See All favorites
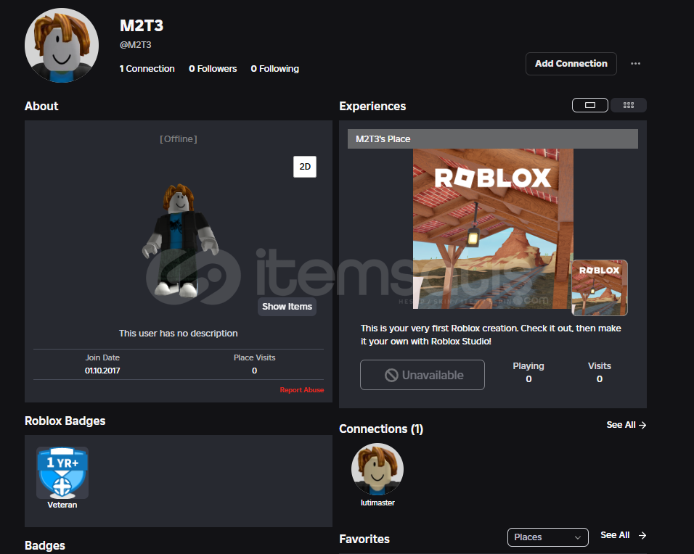 [x=623, y=535]
